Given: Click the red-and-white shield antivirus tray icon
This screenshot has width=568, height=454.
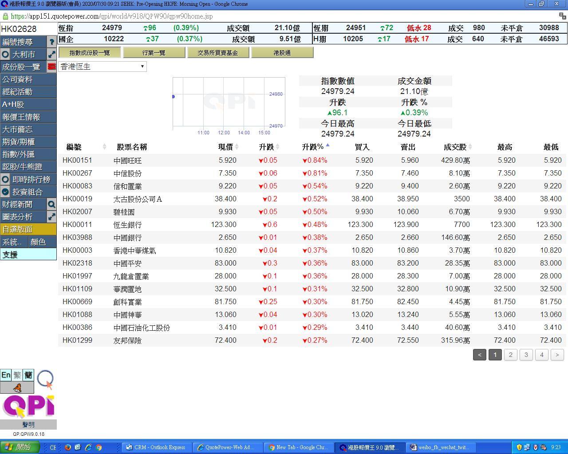Looking at the screenshot, I should pos(535,447).
